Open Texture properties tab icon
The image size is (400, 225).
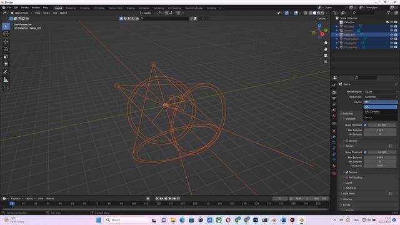(x=334, y=173)
